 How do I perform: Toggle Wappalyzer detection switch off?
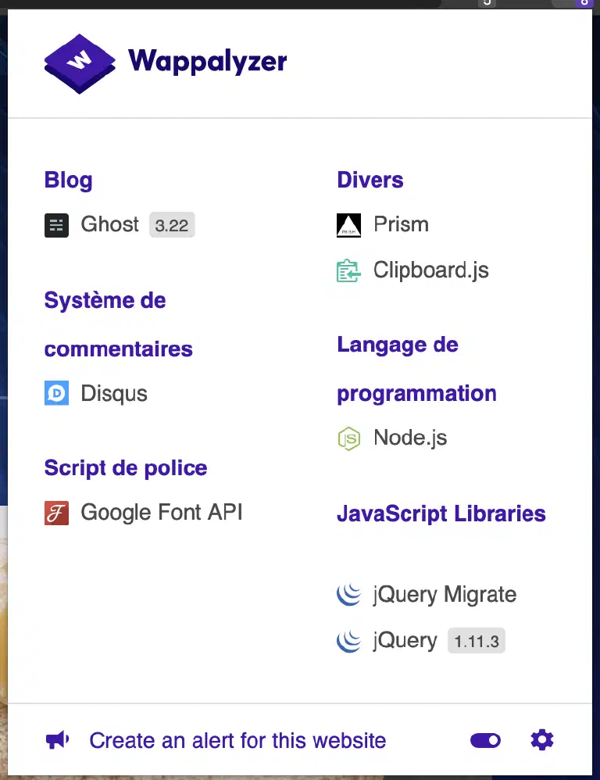[x=486, y=741]
